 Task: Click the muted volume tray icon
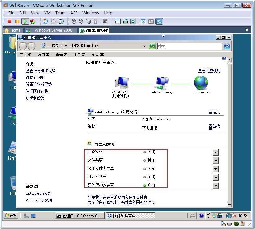(x=234, y=216)
